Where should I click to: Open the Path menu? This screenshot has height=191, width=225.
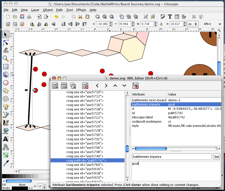(x=59, y=10)
